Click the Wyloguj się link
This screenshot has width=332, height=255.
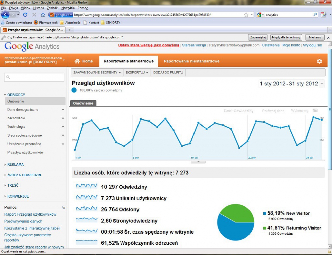point(312,45)
